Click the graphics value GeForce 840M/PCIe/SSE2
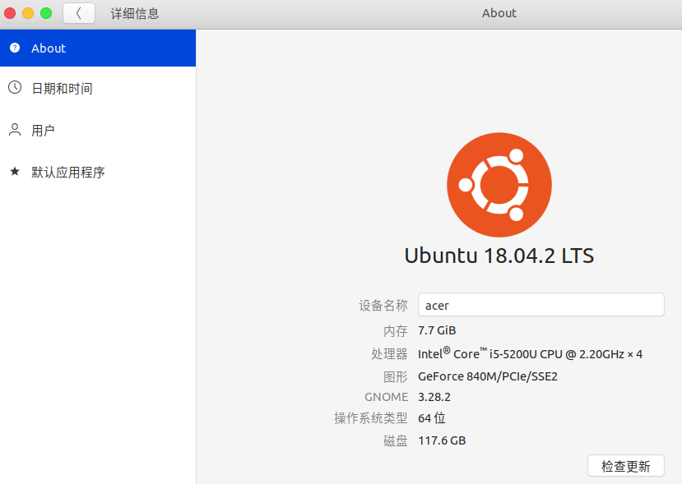Image resolution: width=682 pixels, height=484 pixels. [x=488, y=376]
